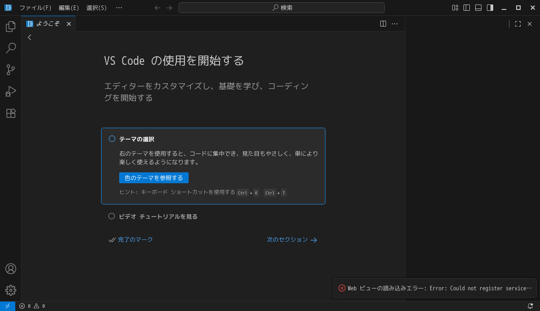
Task: Toggle the bottom panel visibility
Action: tap(478, 8)
